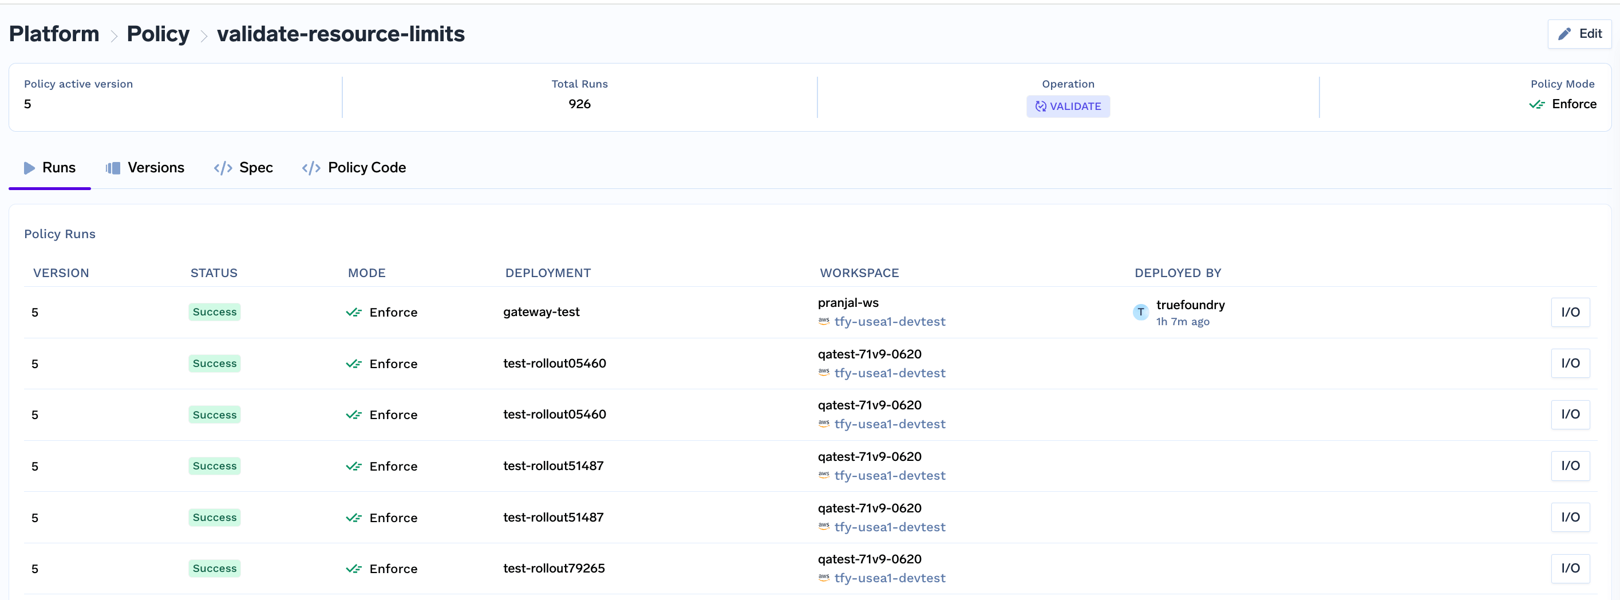This screenshot has height=600, width=1620.
Task: Click VERSION column header
Action: [61, 273]
